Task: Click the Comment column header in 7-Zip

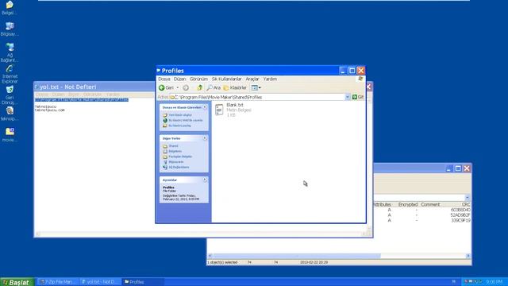Action: [x=430, y=205]
